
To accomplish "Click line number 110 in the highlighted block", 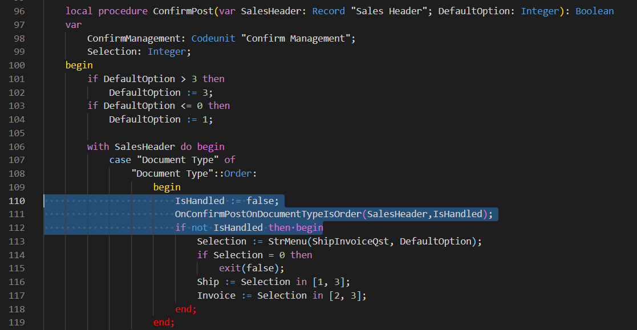I will pyautogui.click(x=17, y=201).
